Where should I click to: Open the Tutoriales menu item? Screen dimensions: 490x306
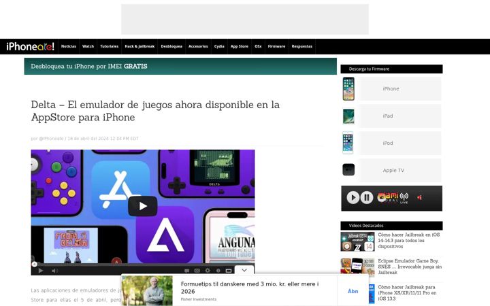110,46
